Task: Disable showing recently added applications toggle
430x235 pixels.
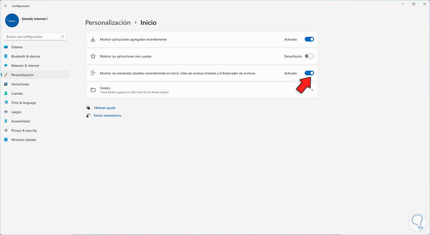Action: (309, 39)
